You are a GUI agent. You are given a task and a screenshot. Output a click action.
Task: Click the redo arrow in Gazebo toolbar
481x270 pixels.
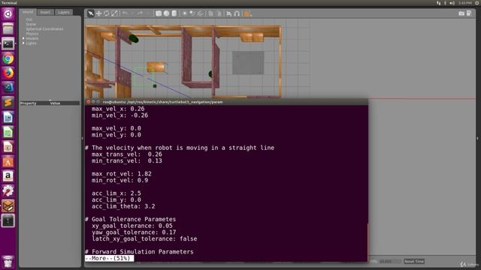coord(140,13)
